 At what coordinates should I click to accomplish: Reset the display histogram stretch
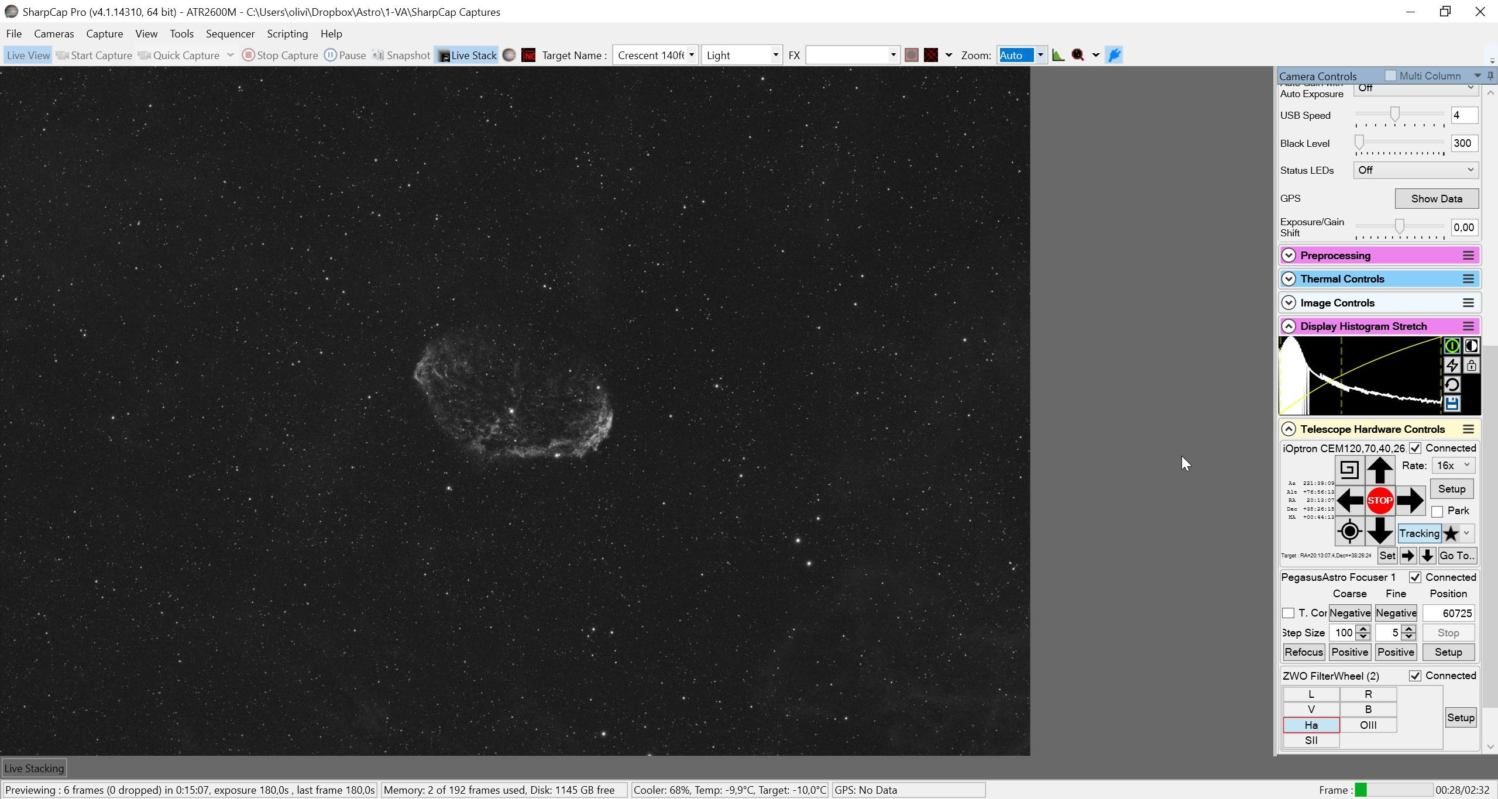coord(1452,385)
